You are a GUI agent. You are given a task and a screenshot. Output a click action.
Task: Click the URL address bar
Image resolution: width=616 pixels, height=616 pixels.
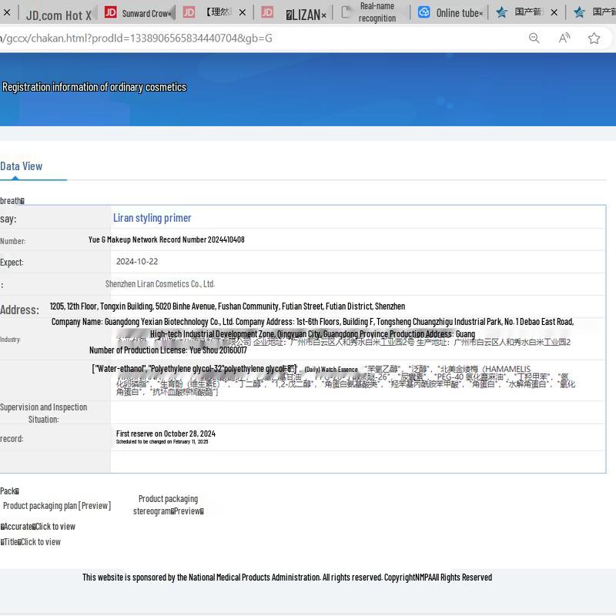pyautogui.click(x=231, y=38)
